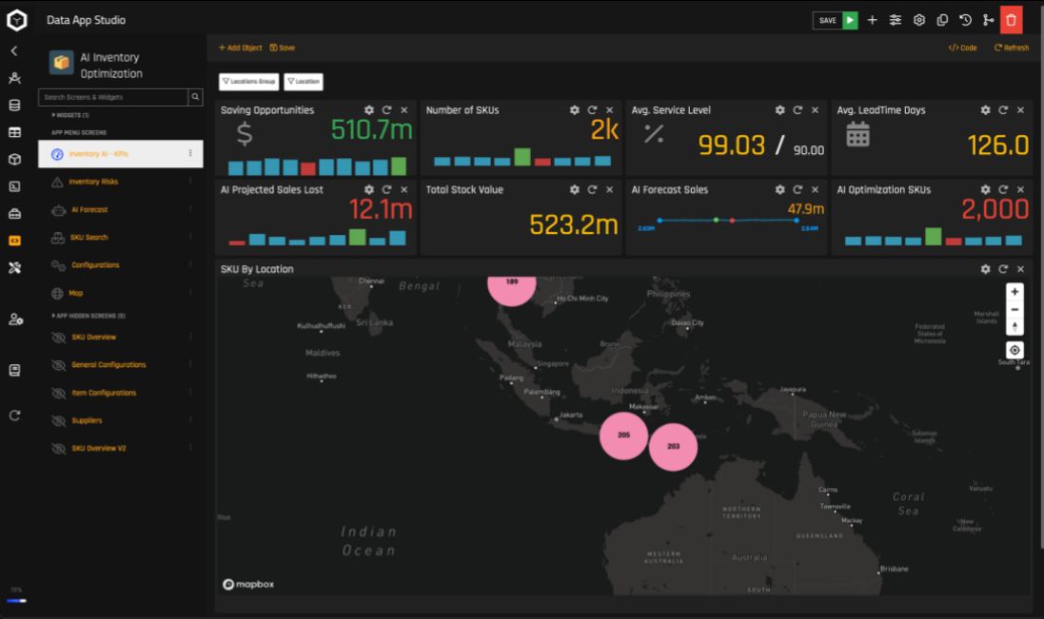
Task: Open settings gear on AI Forecast Sales widget
Action: (779, 190)
